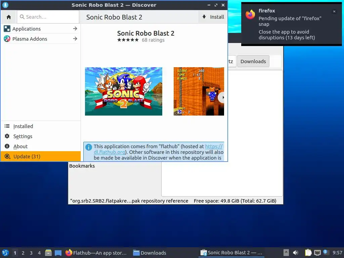Click the Settings gear icon

point(7,136)
